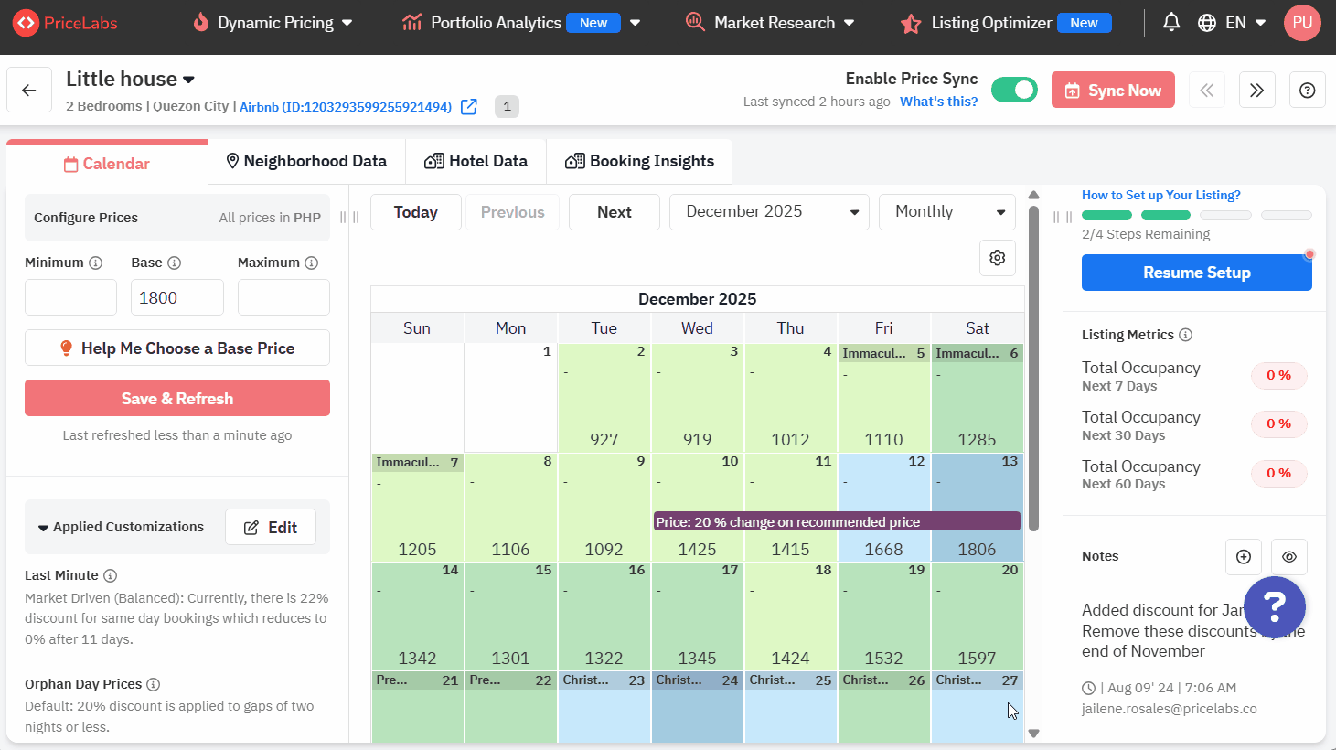Viewport: 1336px width, 750px height.
Task: Click the notifications bell icon
Action: (1170, 23)
